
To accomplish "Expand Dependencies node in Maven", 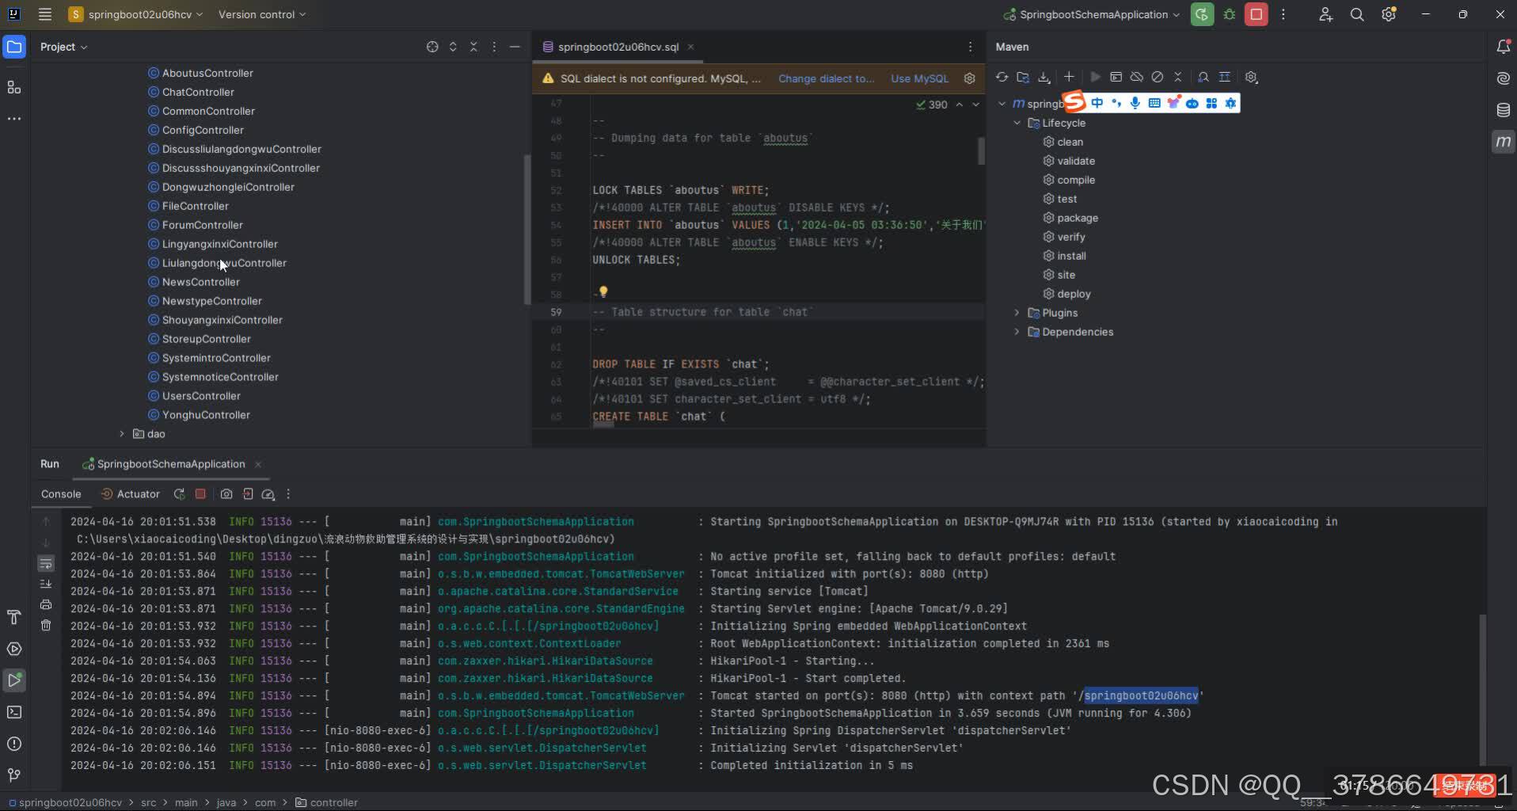I will pos(1017,332).
